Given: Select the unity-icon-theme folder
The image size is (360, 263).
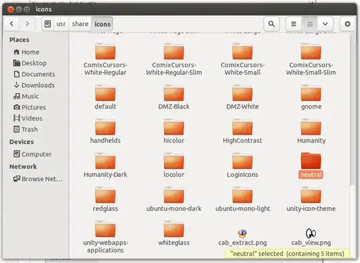Looking at the screenshot, I should (311, 199).
